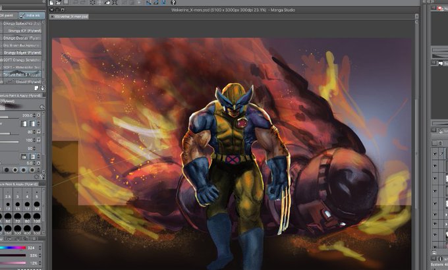This screenshot has width=448, height=270.
Task: Click the wrench settings icon at the bottom of the tool property panel
Action: pyautogui.click(x=43, y=177)
